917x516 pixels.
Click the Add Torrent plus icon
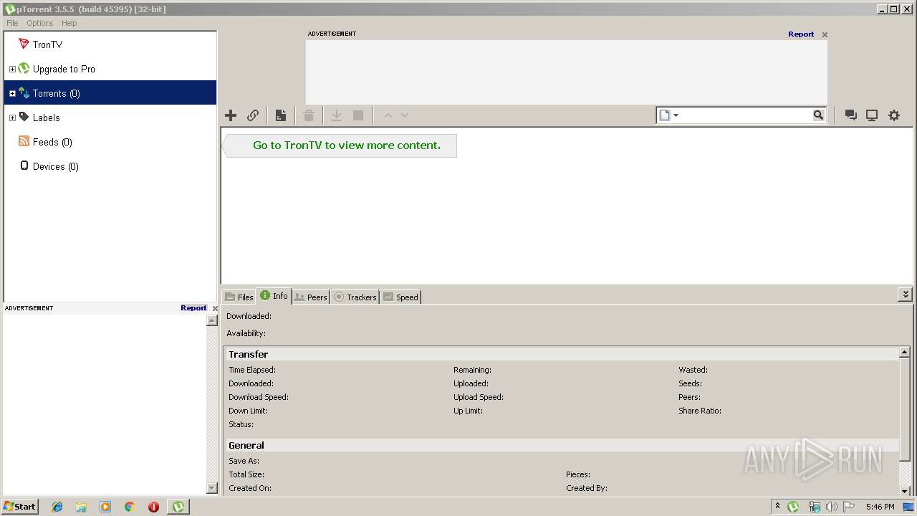click(231, 115)
